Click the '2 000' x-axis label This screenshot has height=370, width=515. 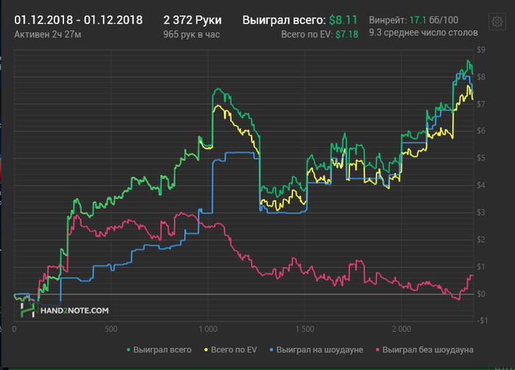tap(402, 329)
